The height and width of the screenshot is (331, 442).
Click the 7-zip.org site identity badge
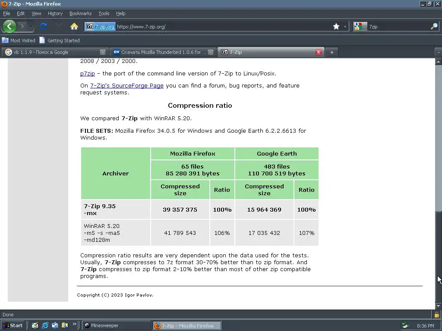[x=100, y=26]
